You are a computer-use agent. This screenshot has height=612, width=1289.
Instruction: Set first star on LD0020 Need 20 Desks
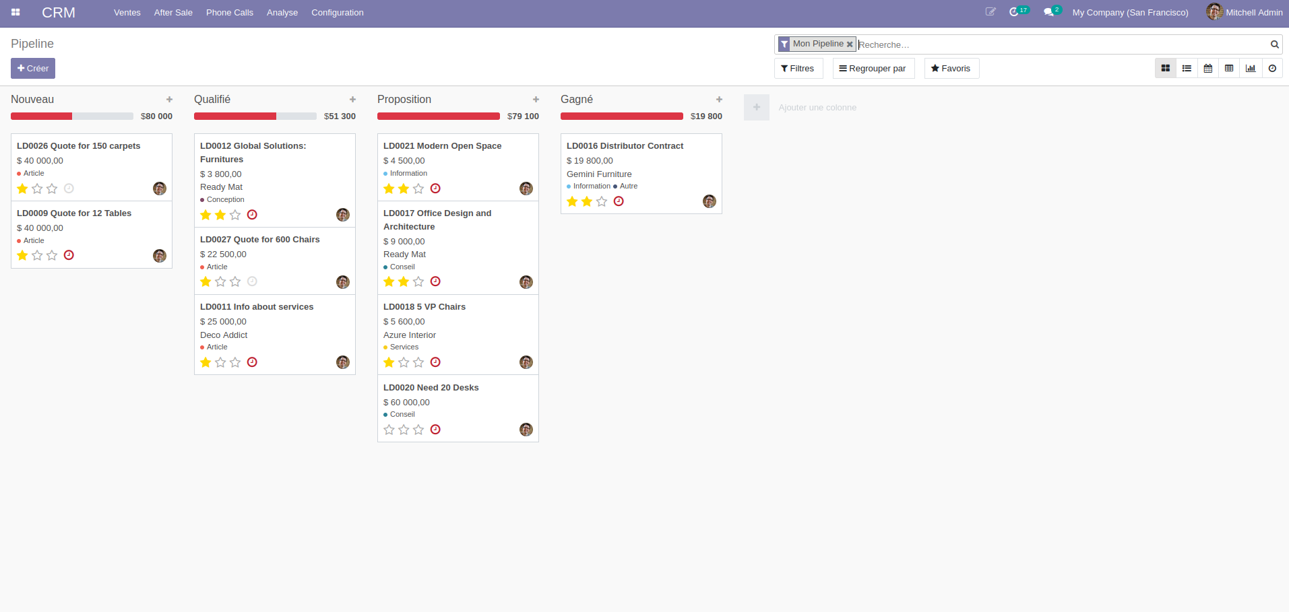(x=389, y=430)
